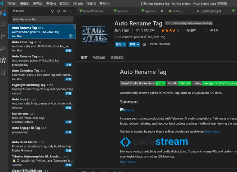Select the Feature Contributions tab
The height and width of the screenshot is (172, 237).
(99, 57)
